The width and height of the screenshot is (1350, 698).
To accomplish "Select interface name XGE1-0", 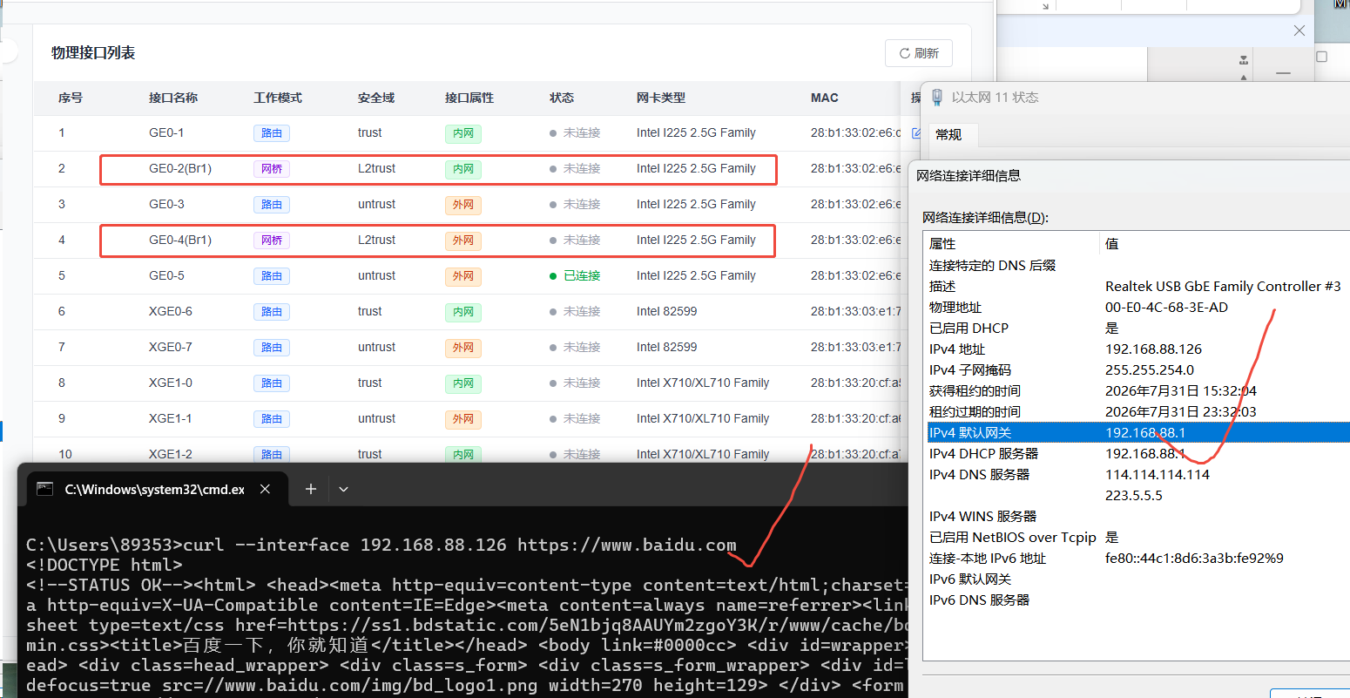I will click(x=171, y=383).
